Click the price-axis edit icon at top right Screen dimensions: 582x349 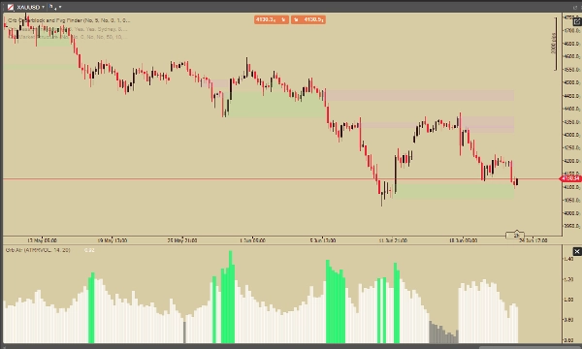577,22
